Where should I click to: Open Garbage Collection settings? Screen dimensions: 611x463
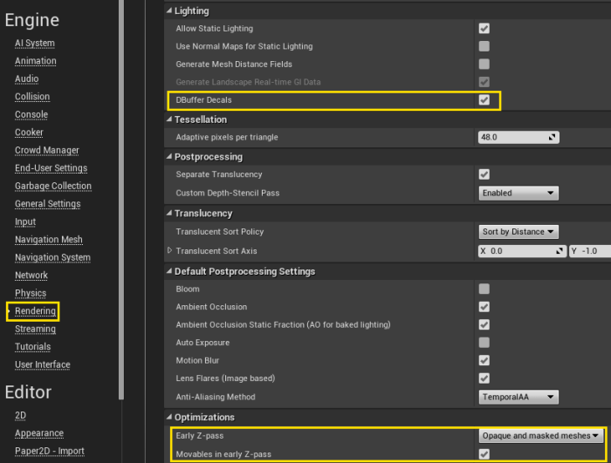coord(52,186)
